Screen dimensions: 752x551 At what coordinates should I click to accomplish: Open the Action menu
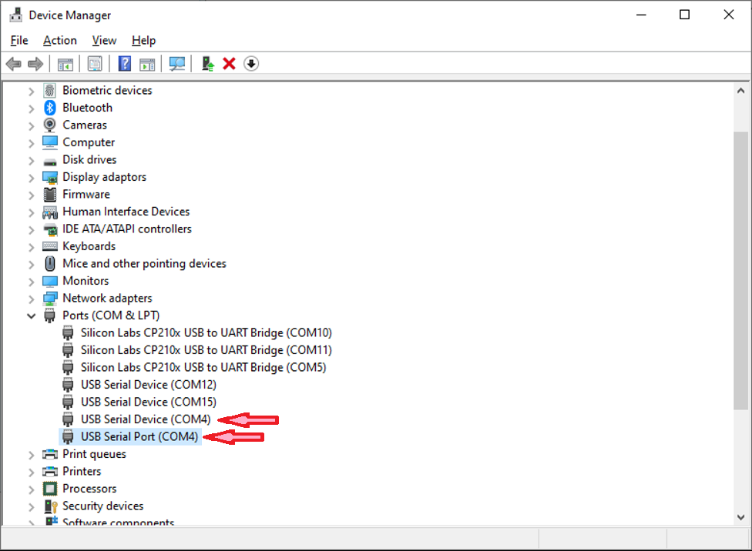tap(60, 40)
